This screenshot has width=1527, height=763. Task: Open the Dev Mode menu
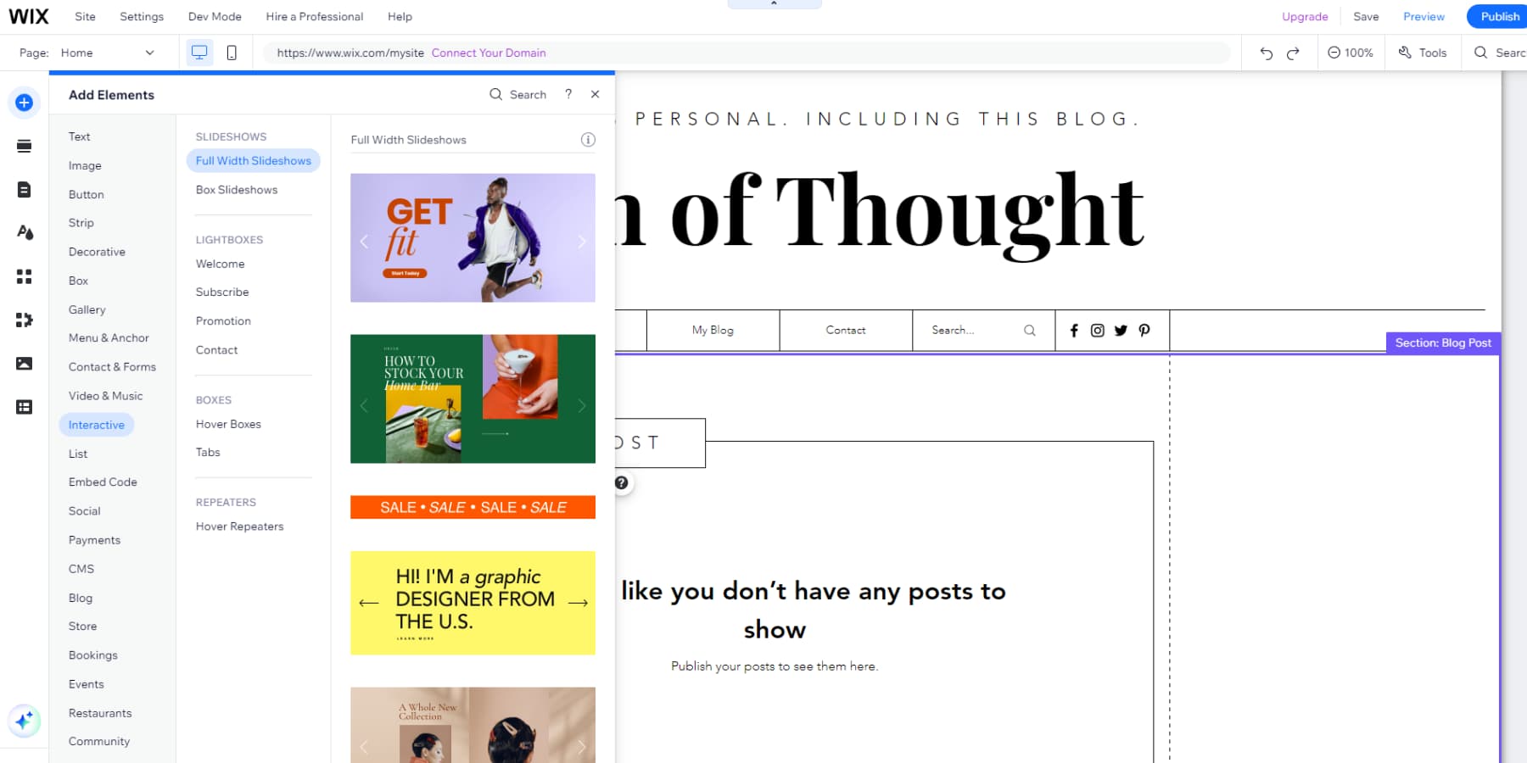tap(215, 16)
